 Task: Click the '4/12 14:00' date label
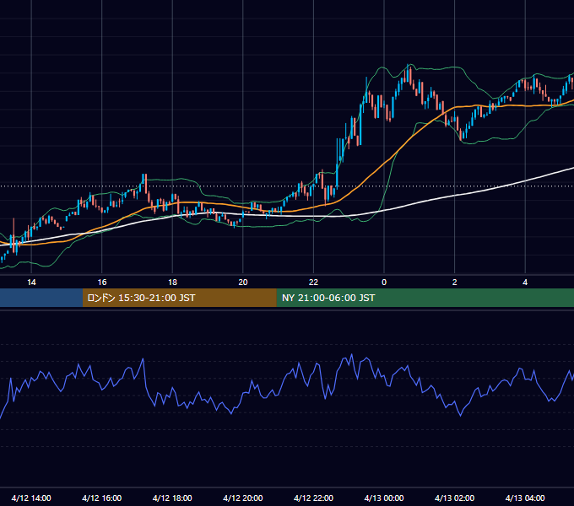click(x=31, y=498)
